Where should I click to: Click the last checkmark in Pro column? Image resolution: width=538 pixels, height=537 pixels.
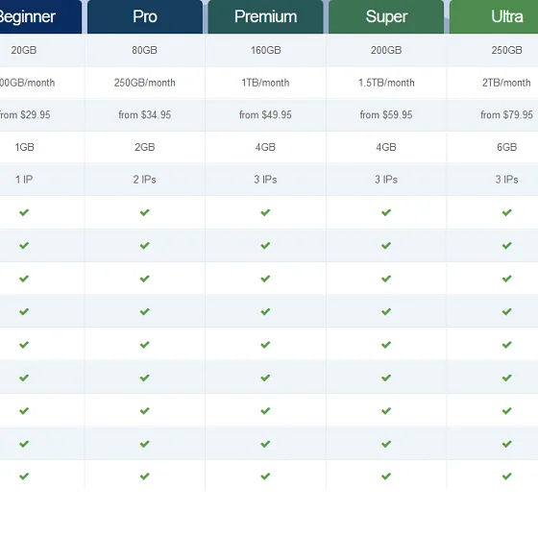point(145,476)
